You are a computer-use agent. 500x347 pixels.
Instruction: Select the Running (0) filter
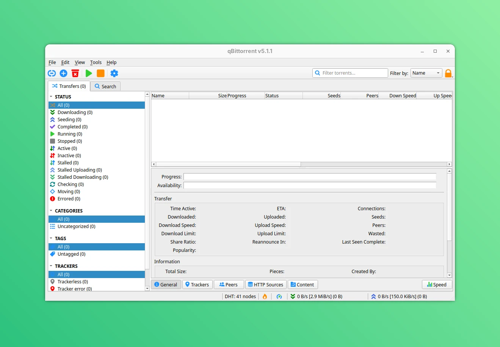tap(97, 134)
